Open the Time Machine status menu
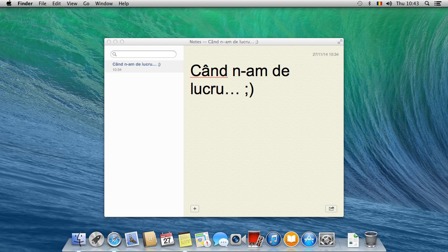 click(x=360, y=4)
